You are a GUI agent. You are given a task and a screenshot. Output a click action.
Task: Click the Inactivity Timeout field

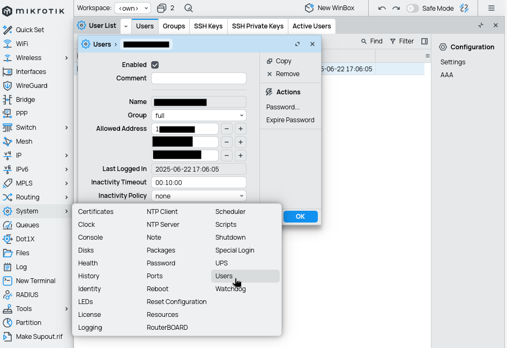coord(198,182)
